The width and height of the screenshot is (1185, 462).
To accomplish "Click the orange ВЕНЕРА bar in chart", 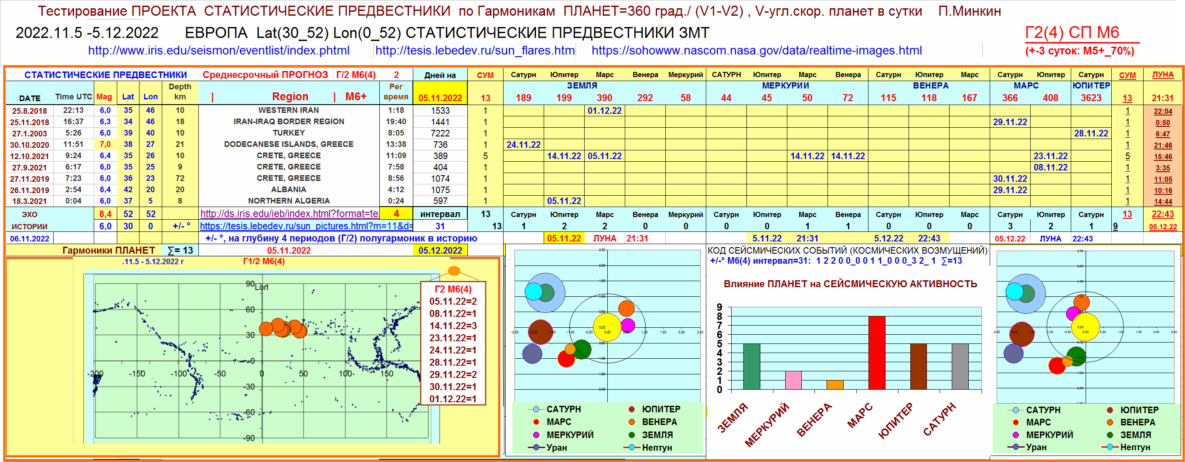I will pos(835,385).
